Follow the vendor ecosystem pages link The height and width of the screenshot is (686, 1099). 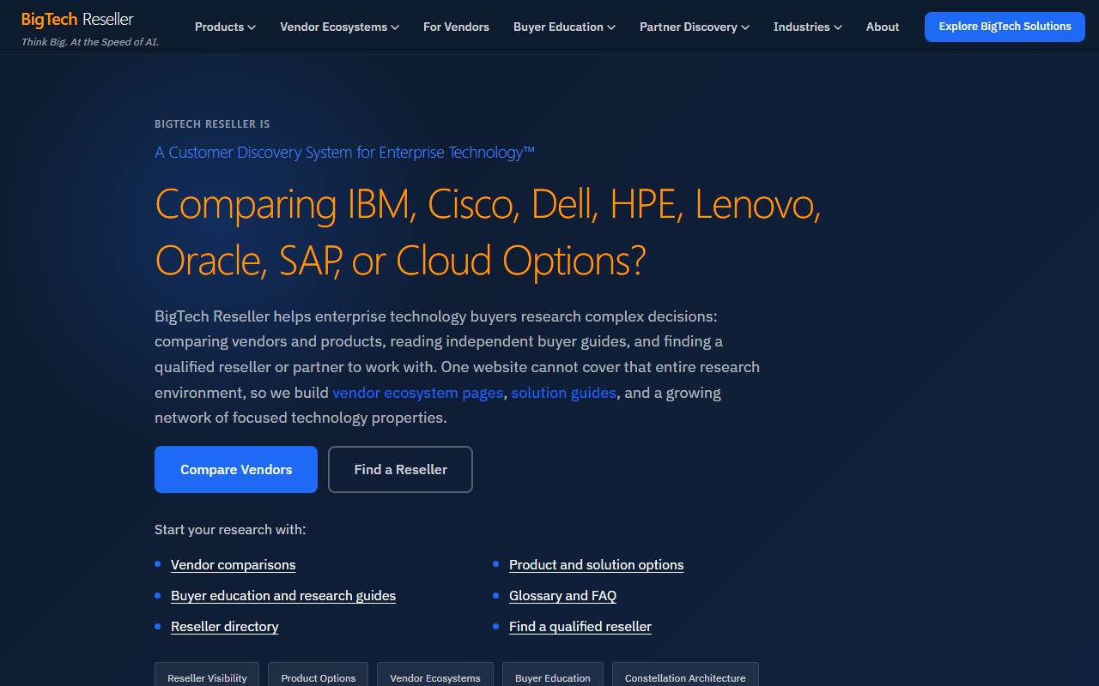click(x=417, y=393)
